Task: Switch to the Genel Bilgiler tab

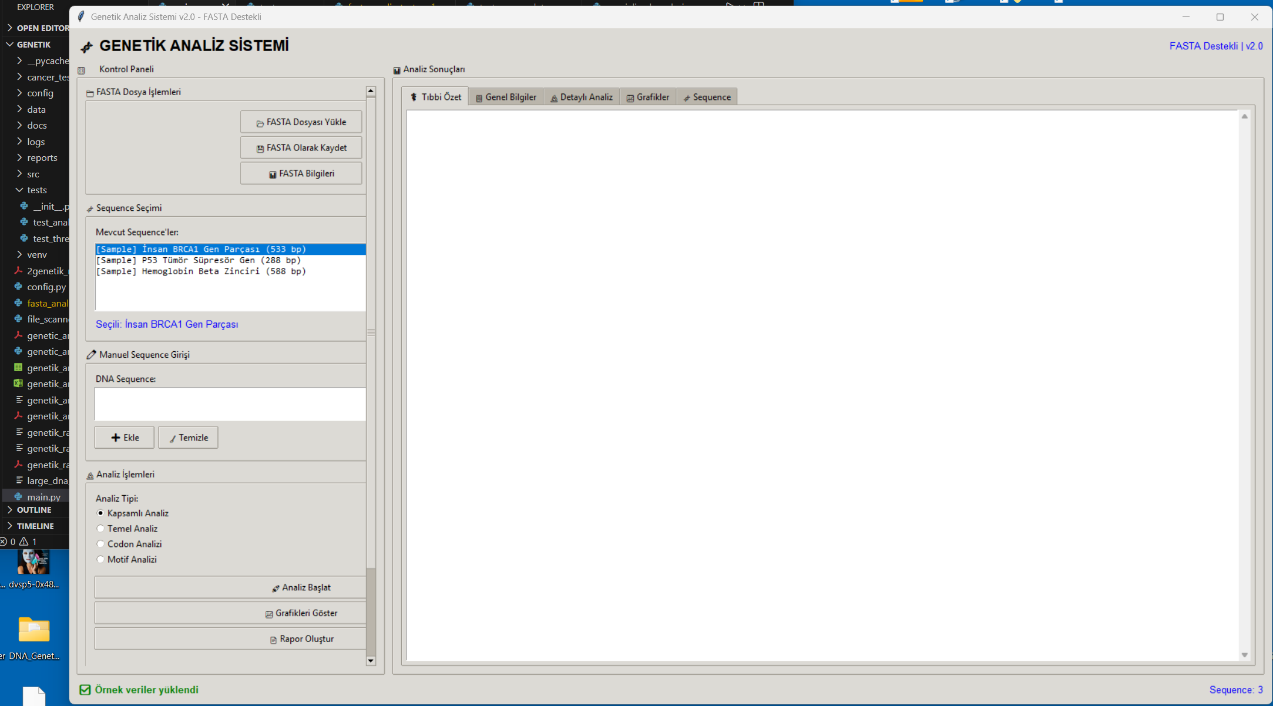Action: click(506, 97)
